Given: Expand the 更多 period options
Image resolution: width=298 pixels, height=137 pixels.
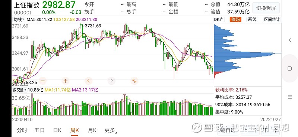Looking at the screenshot, I should tap(110, 130).
